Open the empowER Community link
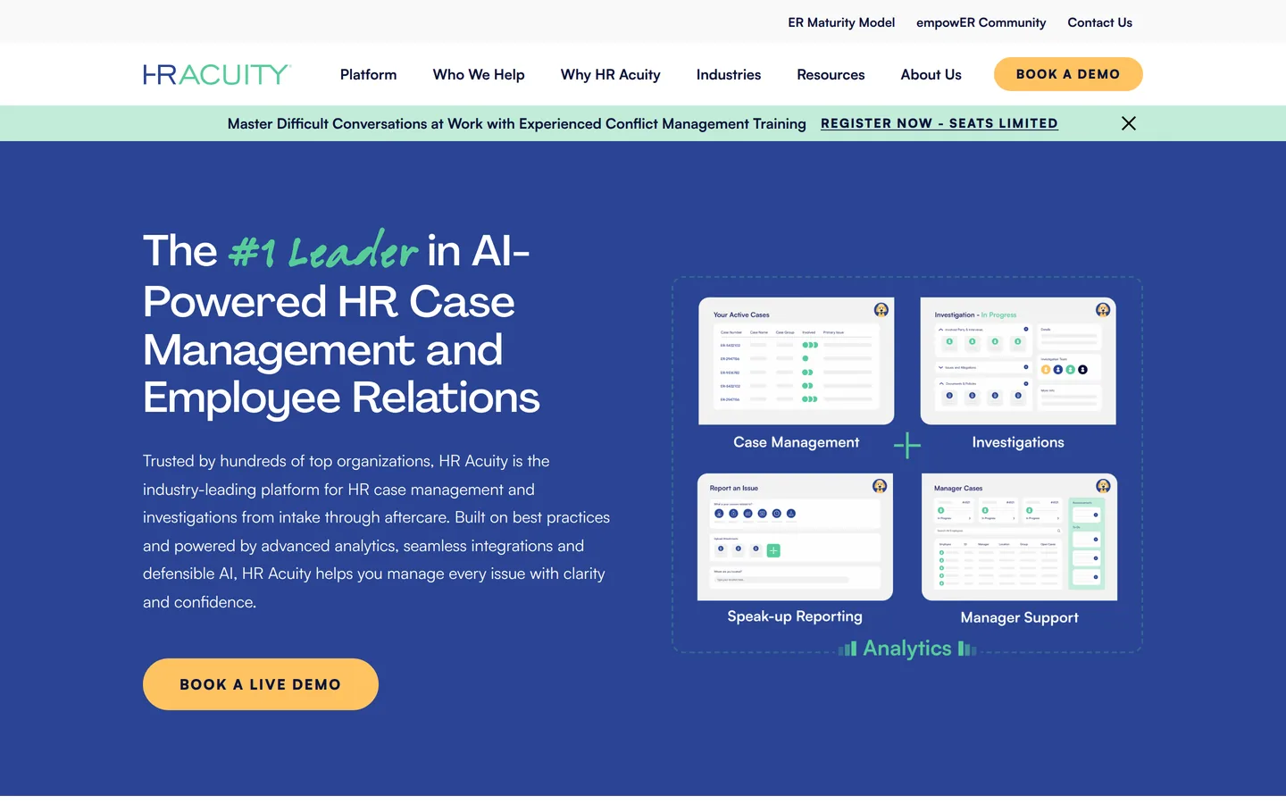Screen dimensions: 1286x804 point(981,22)
